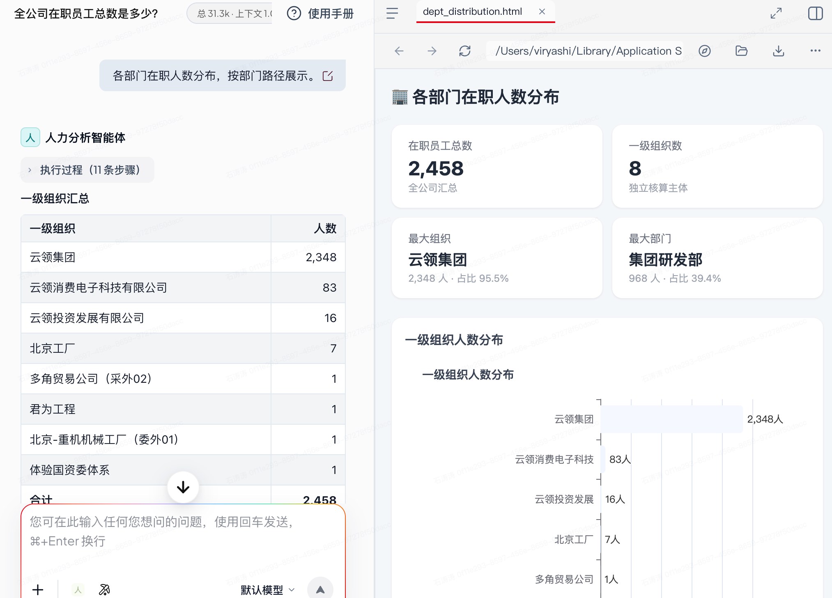
Task: Click the 北京工厂 chart axis label
Action: (574, 539)
